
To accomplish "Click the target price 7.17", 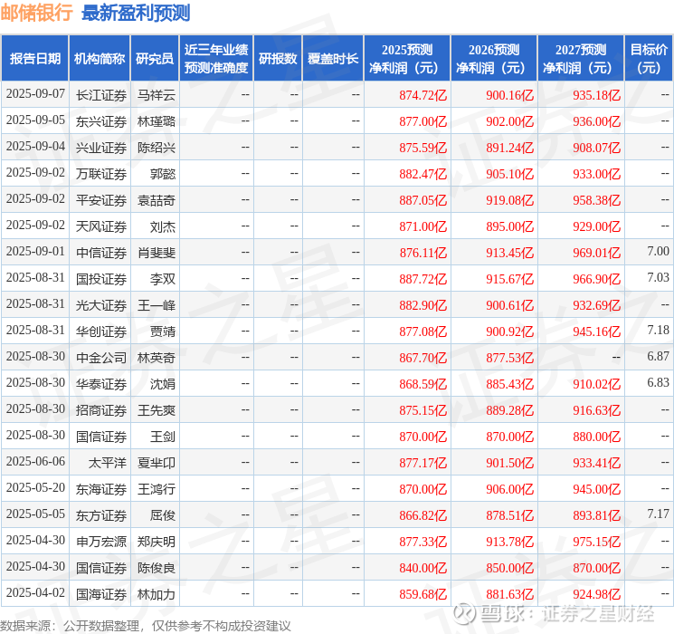I will [x=658, y=514].
